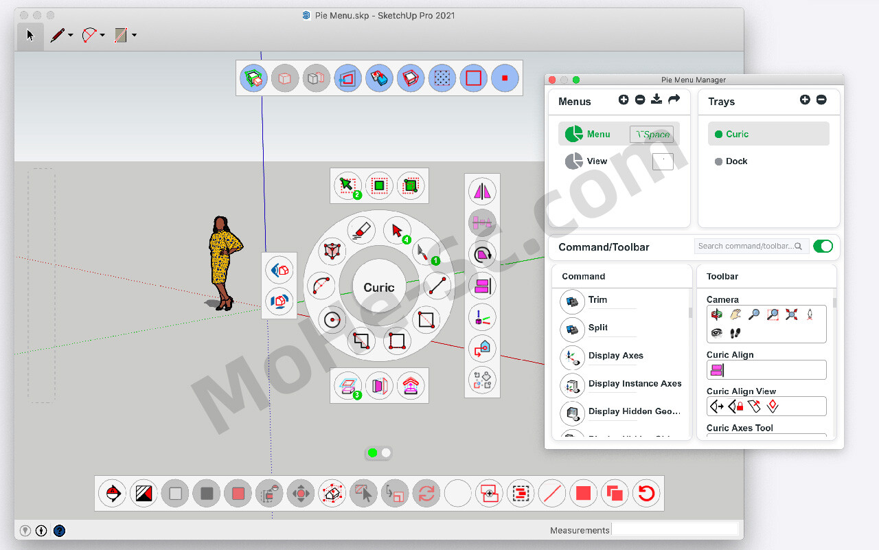879x550 pixels.
Task: Click the geo-location pin icon in the status bar
Action: [25, 530]
